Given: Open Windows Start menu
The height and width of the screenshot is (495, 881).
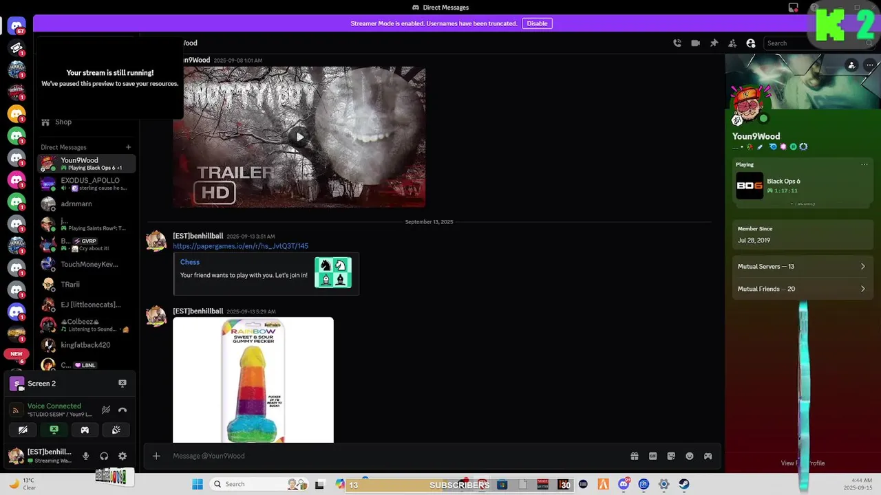Looking at the screenshot, I should tap(198, 484).
